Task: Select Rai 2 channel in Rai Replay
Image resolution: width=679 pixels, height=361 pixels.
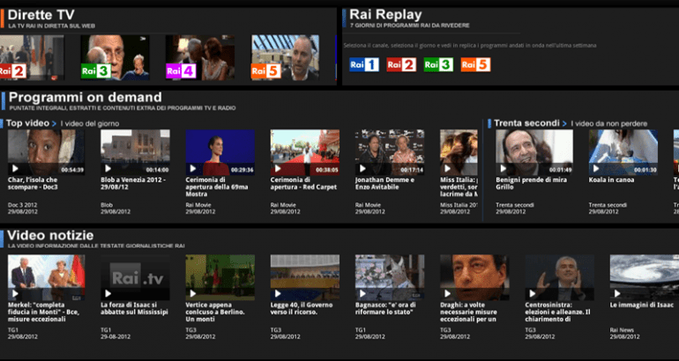Action: (x=401, y=65)
